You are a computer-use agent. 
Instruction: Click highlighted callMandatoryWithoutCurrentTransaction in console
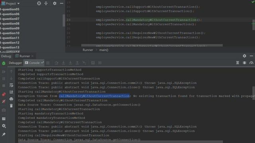click(x=94, y=96)
